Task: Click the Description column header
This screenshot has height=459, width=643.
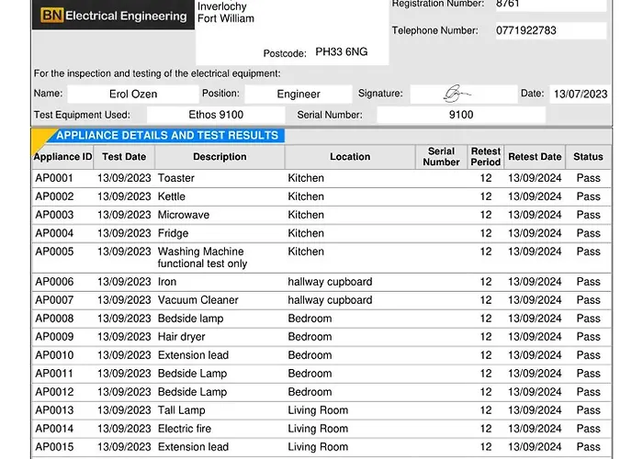Action: point(220,157)
